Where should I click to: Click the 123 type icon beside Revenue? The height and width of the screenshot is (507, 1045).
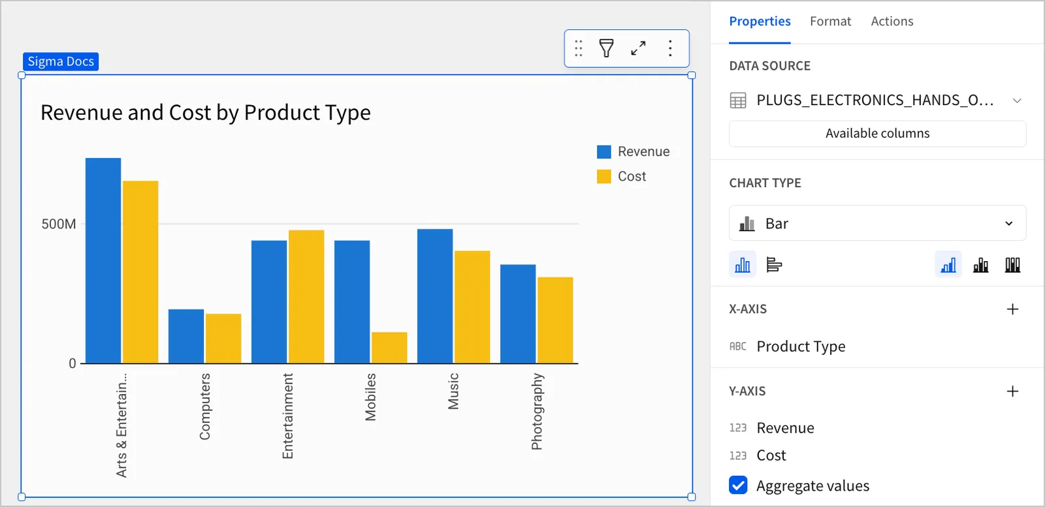tap(738, 428)
